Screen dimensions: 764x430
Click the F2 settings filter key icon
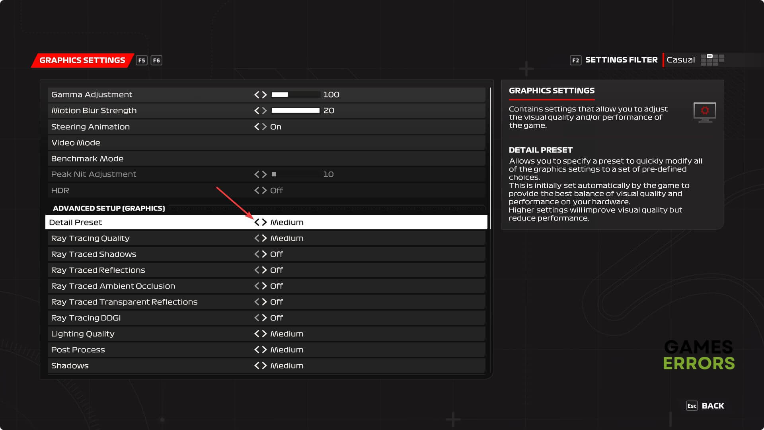(x=575, y=60)
